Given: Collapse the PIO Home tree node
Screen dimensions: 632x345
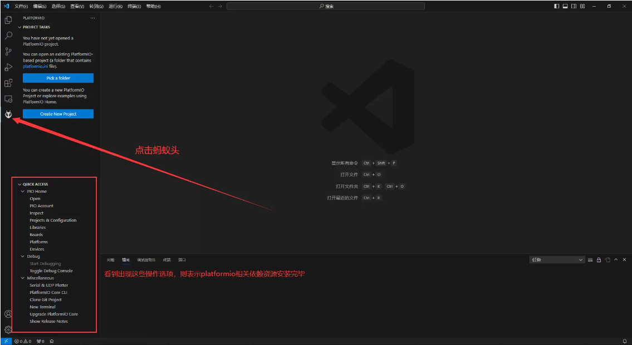Looking at the screenshot, I should pyautogui.click(x=23, y=192).
